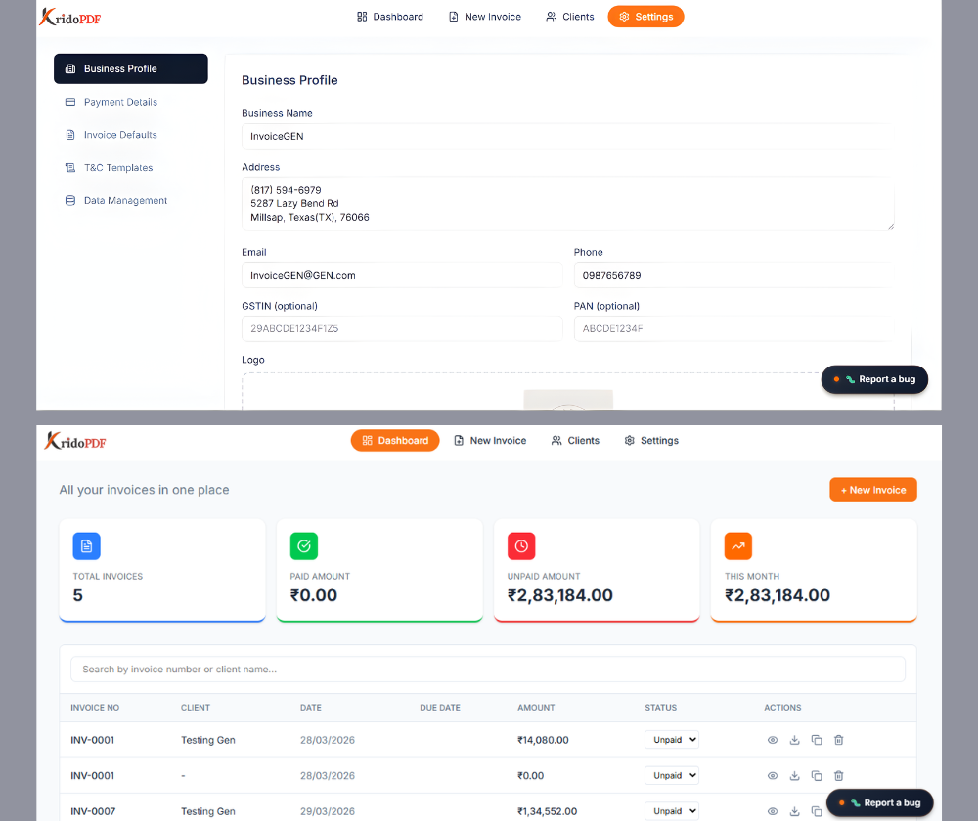Click the green Paid Amount checkmark icon

[x=304, y=546]
